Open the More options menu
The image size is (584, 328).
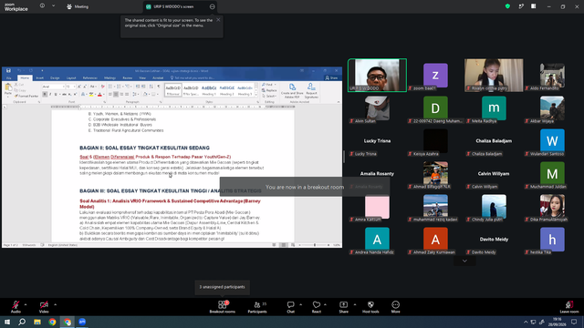point(395,307)
